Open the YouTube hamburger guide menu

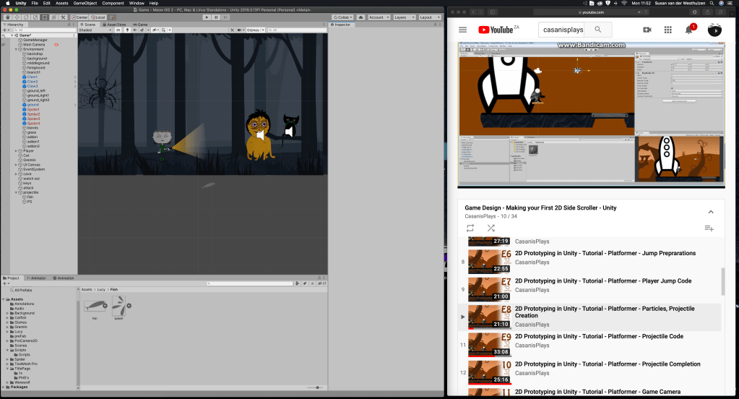[463, 30]
